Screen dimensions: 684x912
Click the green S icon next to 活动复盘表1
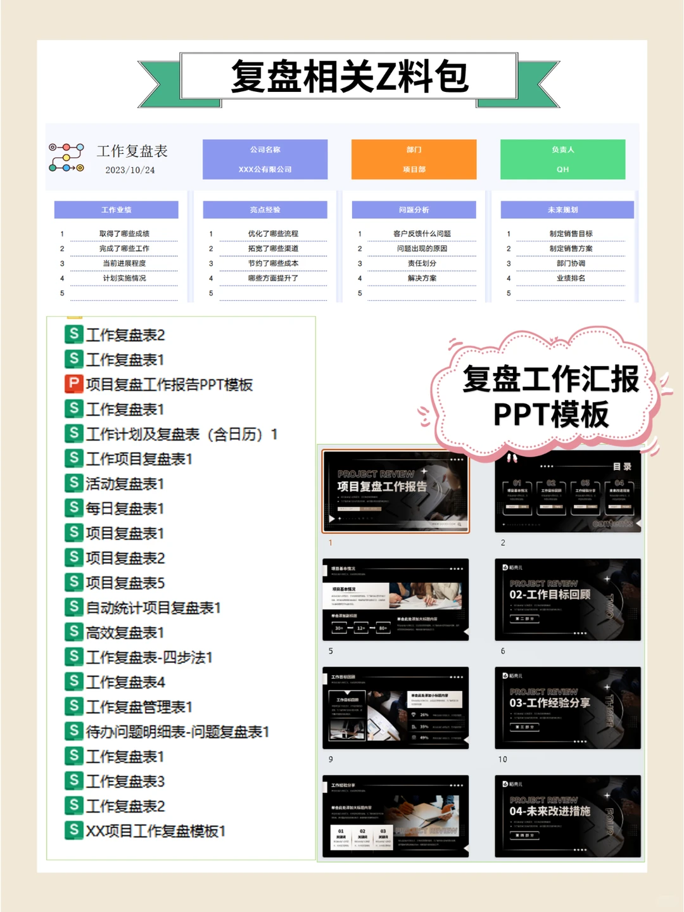coord(74,483)
